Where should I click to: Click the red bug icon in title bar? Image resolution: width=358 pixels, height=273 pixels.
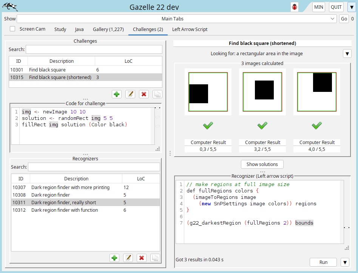point(295,7)
